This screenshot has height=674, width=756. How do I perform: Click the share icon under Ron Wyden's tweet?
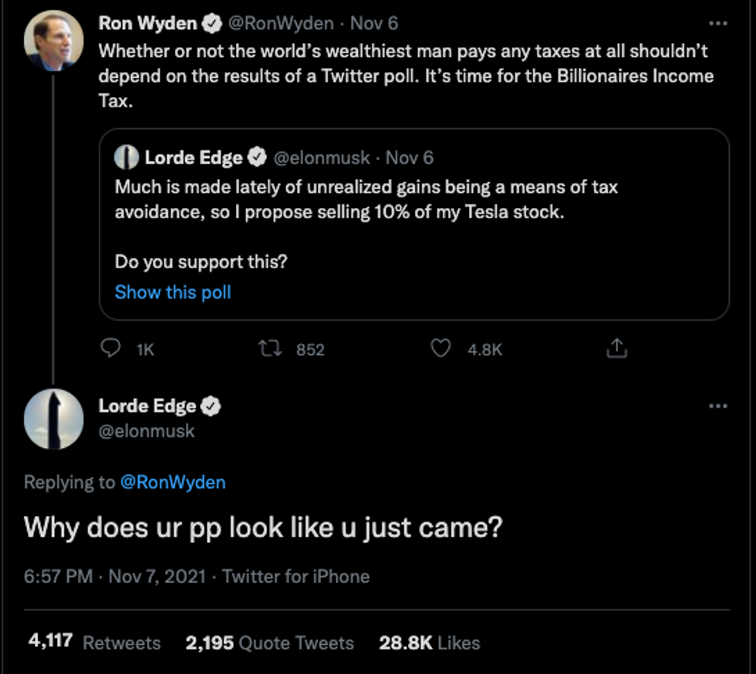pos(616,349)
